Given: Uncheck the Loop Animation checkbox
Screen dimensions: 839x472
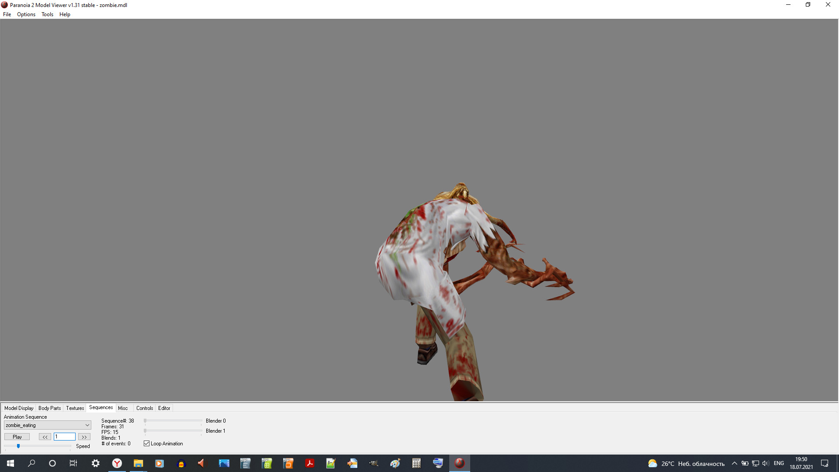Looking at the screenshot, I should 146,443.
